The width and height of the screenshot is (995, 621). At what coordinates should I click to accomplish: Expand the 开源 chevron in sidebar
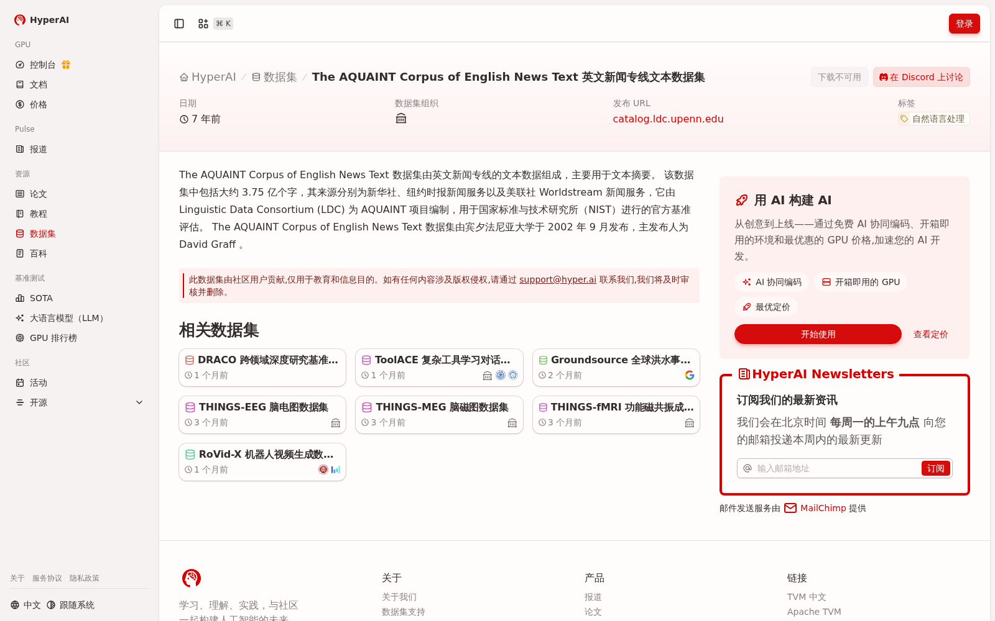(139, 402)
